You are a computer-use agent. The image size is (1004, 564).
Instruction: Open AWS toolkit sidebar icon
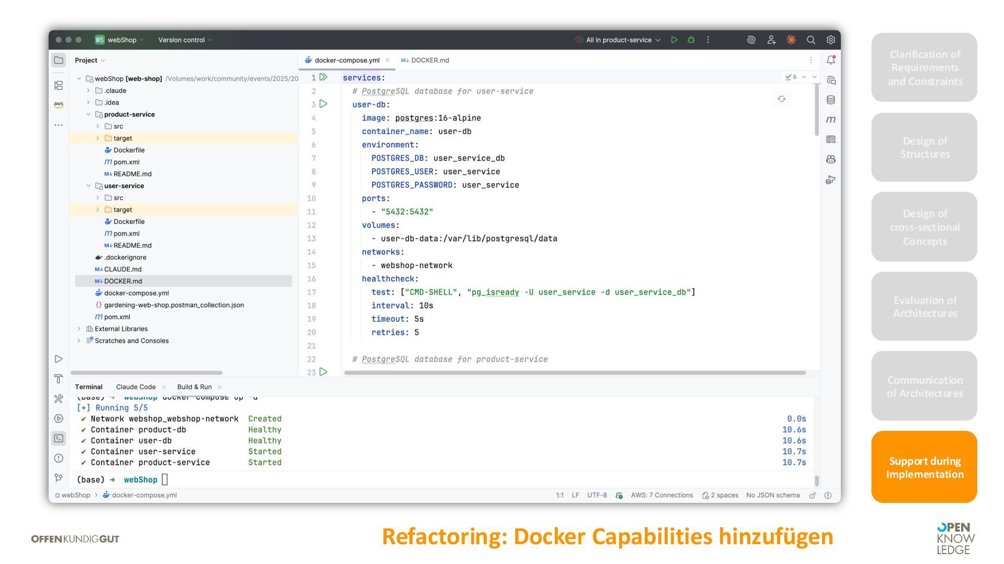click(x=59, y=104)
